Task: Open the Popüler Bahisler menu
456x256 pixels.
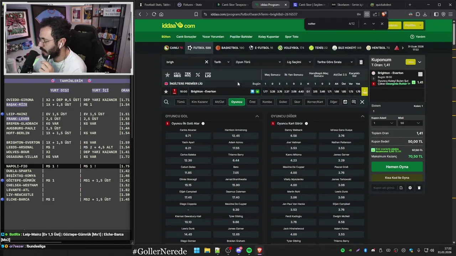Action: [x=241, y=37]
